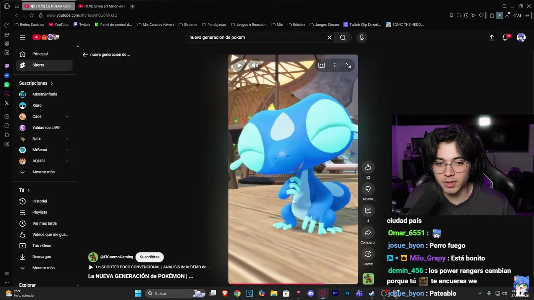Clear the search box with the X
534x300 pixels.
pyautogui.click(x=330, y=37)
